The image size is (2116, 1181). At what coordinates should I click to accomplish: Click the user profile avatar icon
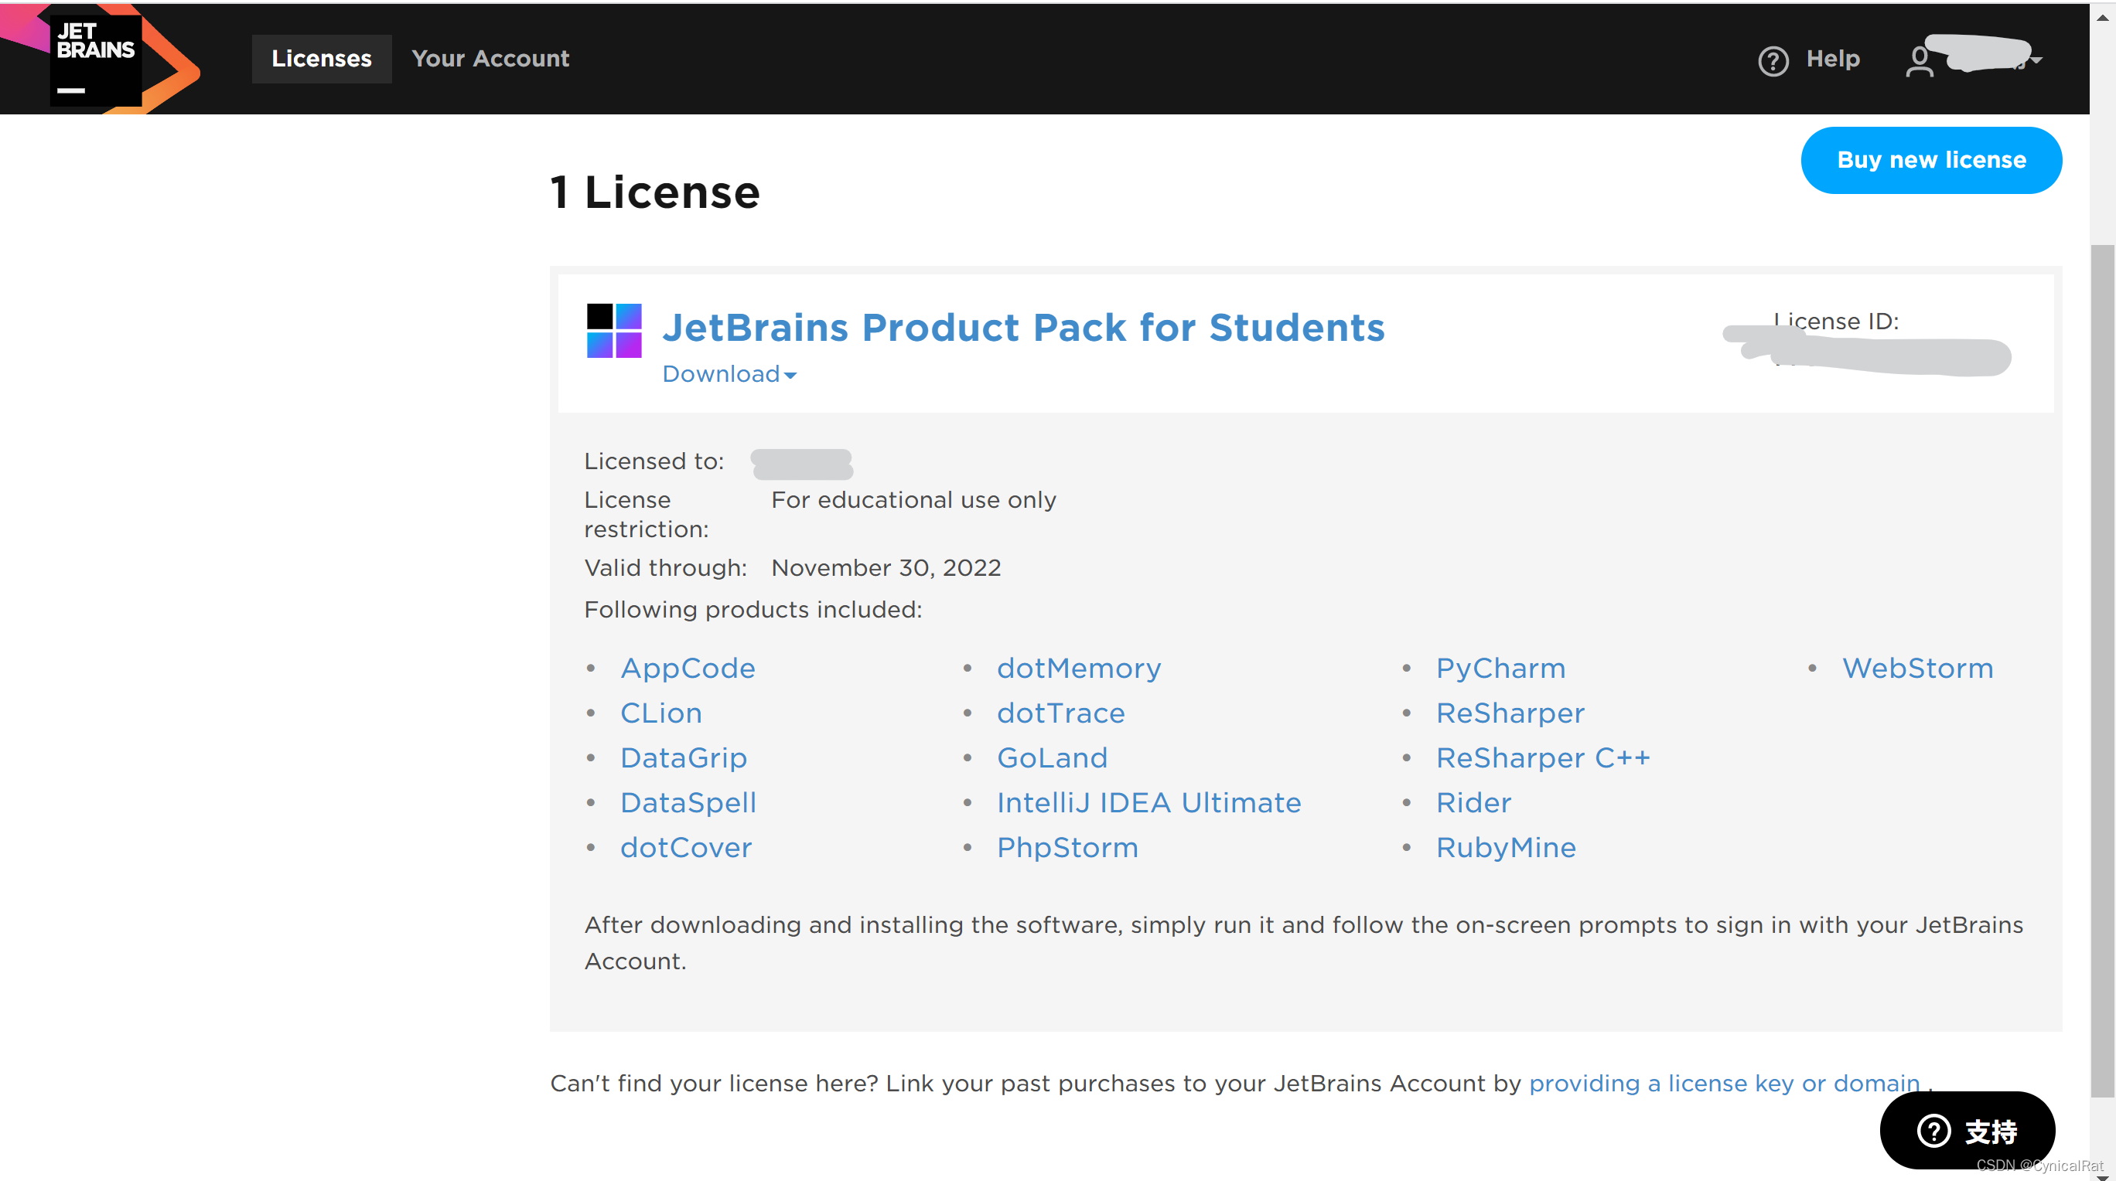[x=1919, y=62]
